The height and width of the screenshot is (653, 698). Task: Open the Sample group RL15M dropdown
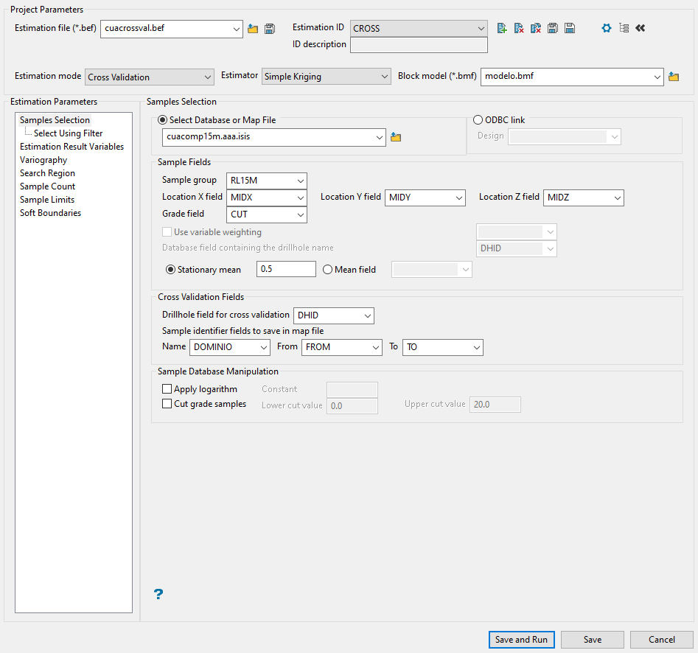(267, 181)
